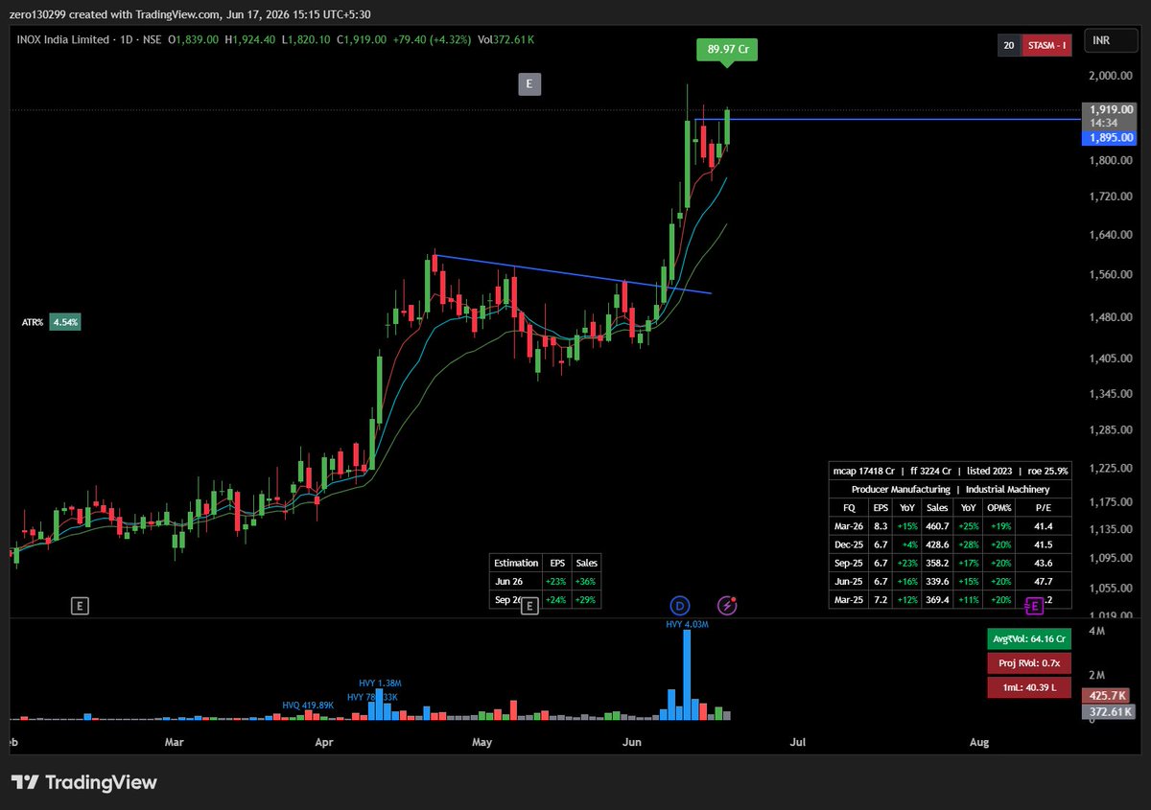The width and height of the screenshot is (1151, 810).
Task: Click the 2,000.00 price axis label
Action: click(1113, 76)
